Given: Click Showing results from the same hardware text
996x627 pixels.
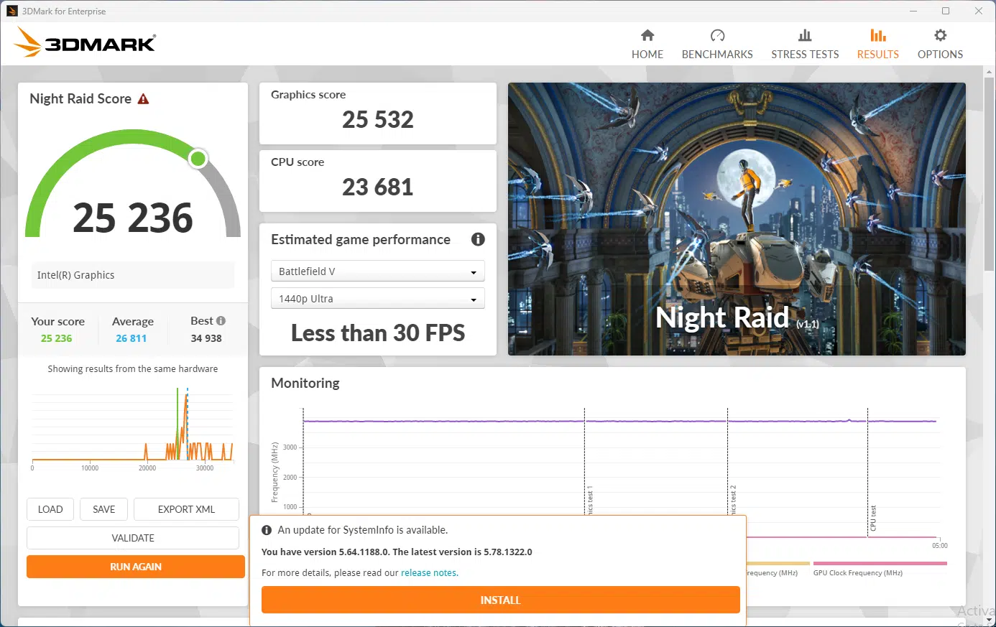Looking at the screenshot, I should point(133,368).
